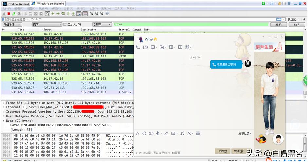Open the 帮助 menu

point(131,8)
